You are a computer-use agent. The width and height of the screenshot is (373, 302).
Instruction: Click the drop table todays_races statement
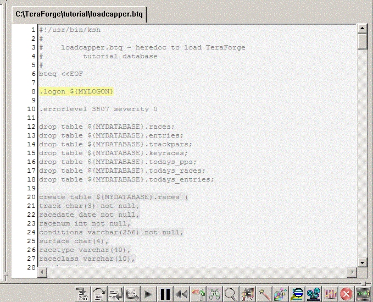123,171
